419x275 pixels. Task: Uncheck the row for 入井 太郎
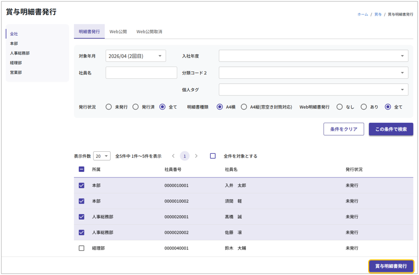(81, 186)
